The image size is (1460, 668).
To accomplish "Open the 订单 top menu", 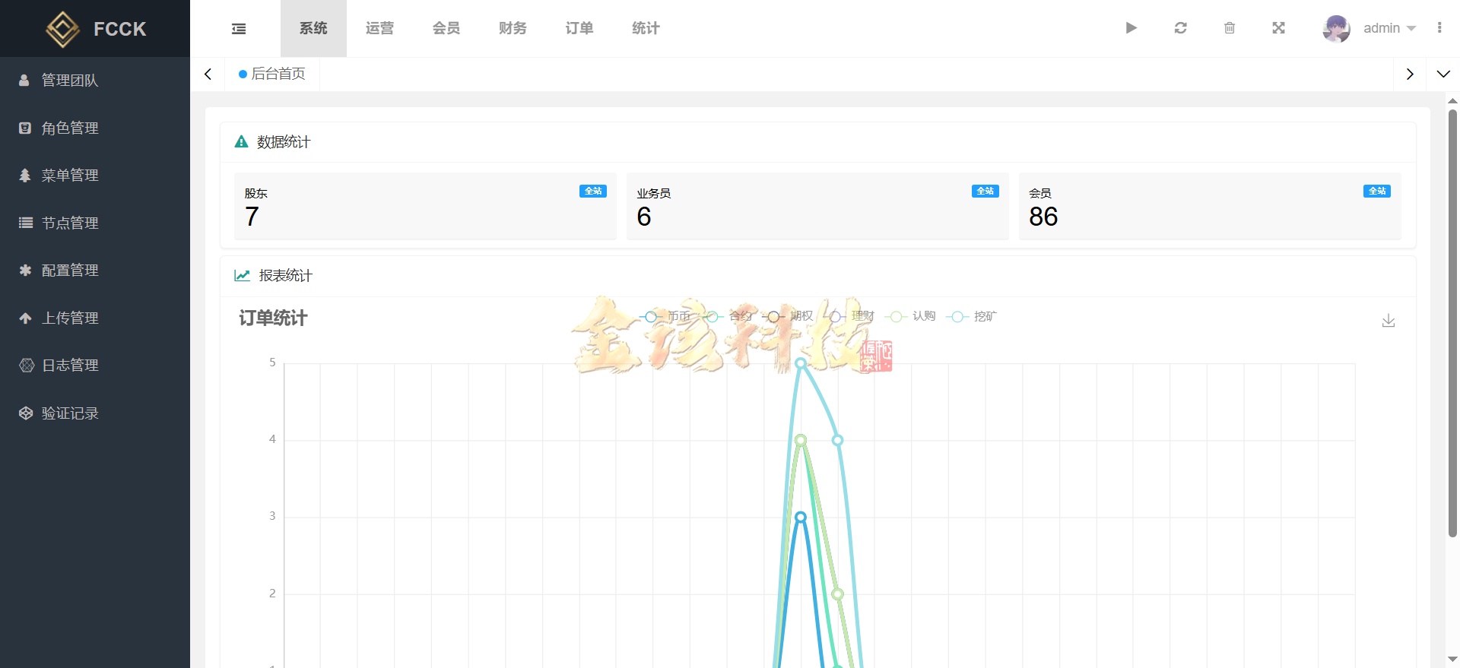I will (x=579, y=28).
